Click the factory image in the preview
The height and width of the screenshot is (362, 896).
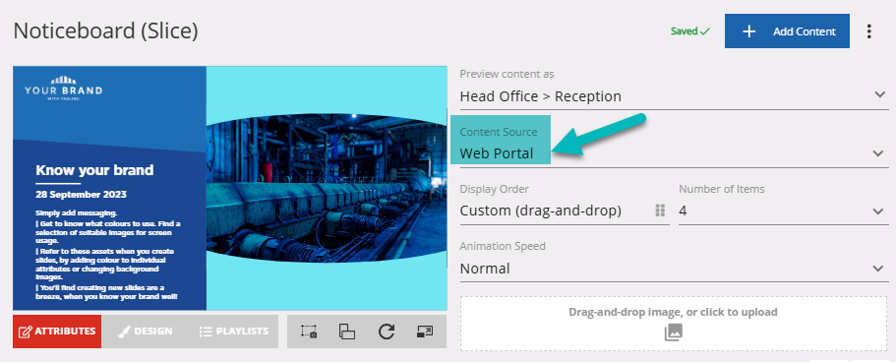coord(327,188)
